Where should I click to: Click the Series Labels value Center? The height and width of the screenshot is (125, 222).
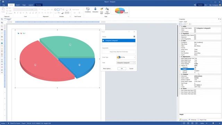coord(196,78)
